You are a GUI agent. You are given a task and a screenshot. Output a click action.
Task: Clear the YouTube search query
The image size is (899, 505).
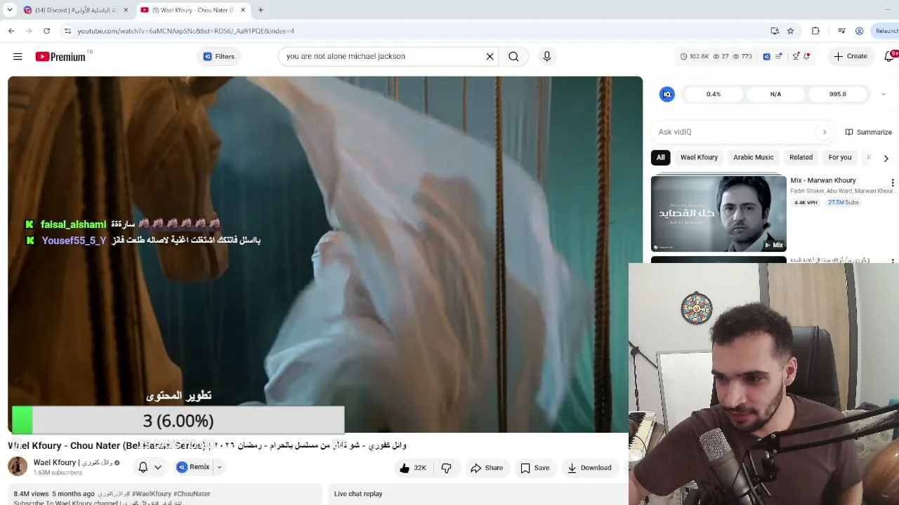(490, 56)
